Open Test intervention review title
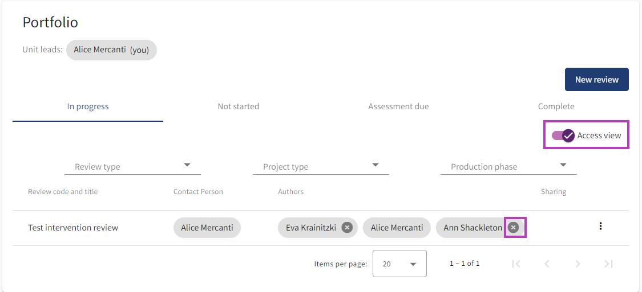The width and height of the screenshot is (642, 292). coord(73,228)
